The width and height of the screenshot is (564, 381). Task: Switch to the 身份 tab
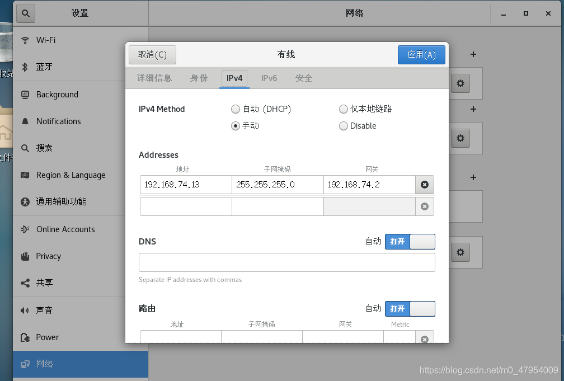click(199, 78)
